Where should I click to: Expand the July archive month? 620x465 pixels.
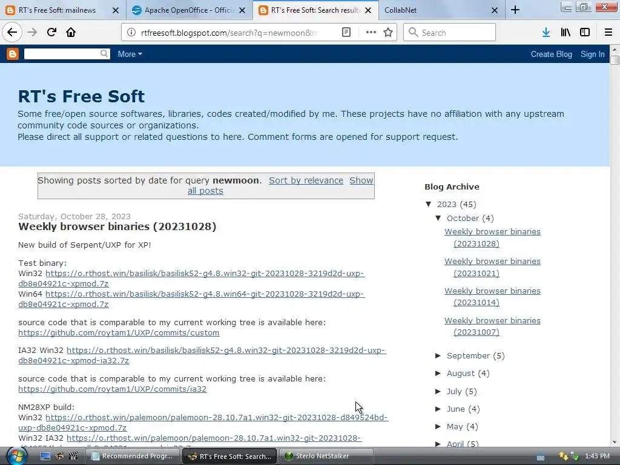click(438, 391)
